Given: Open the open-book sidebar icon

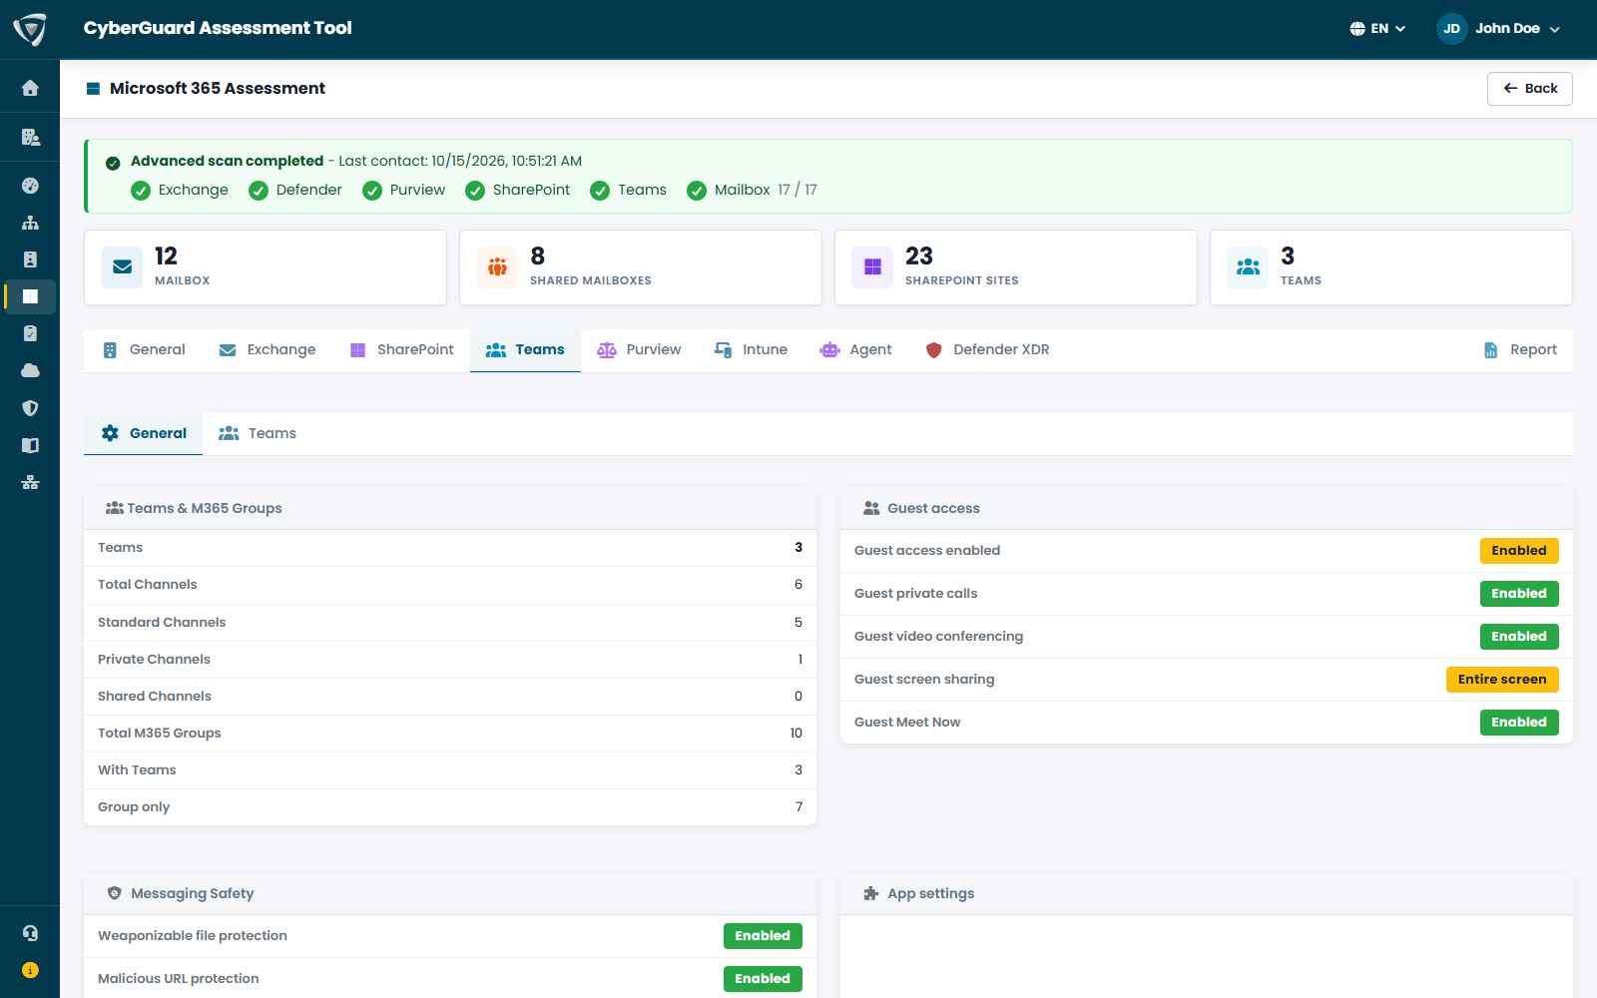Looking at the screenshot, I should coord(30,445).
